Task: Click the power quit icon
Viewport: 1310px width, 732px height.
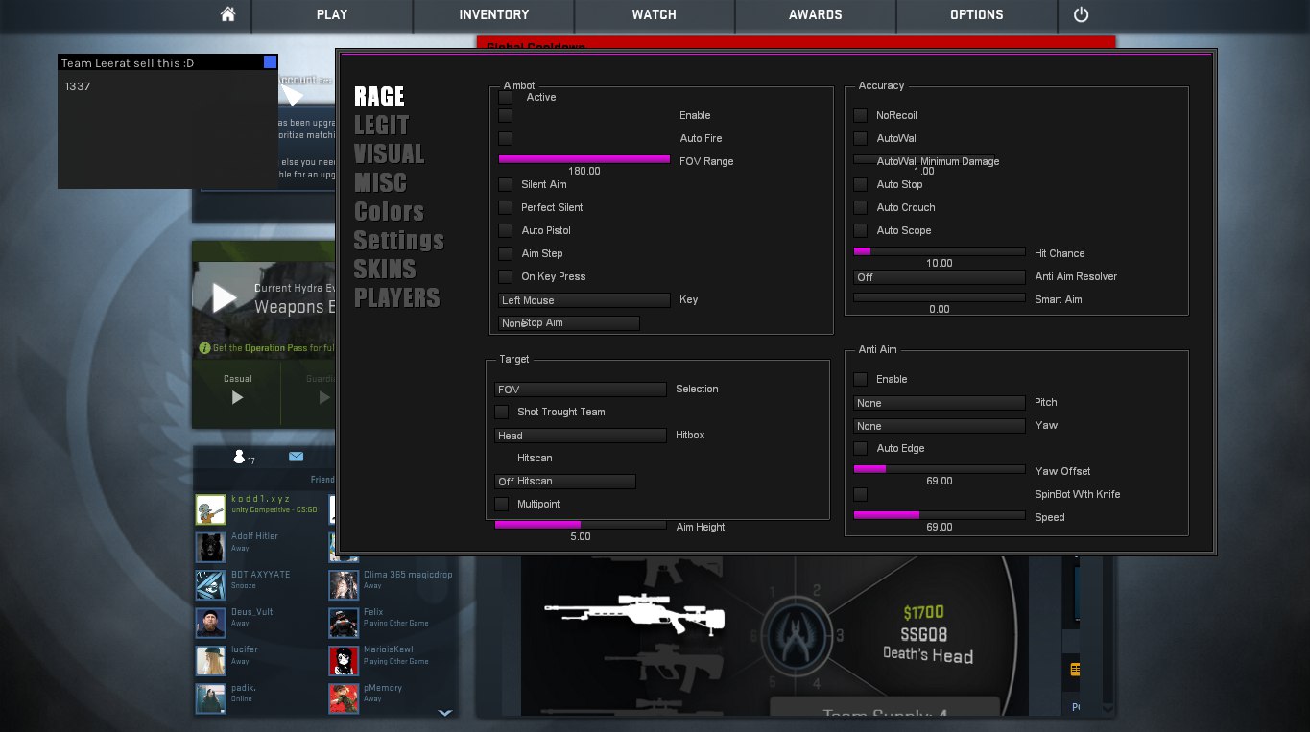Action: 1081,14
